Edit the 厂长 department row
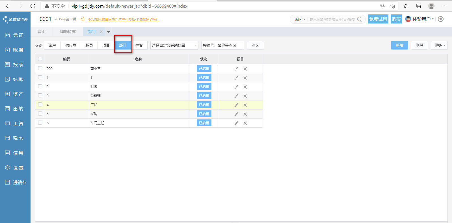 (236, 105)
